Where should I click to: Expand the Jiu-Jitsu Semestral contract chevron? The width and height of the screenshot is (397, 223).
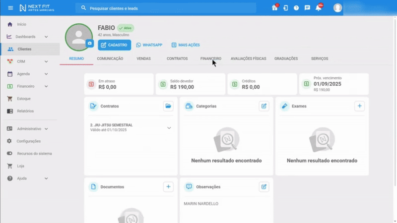click(x=169, y=128)
